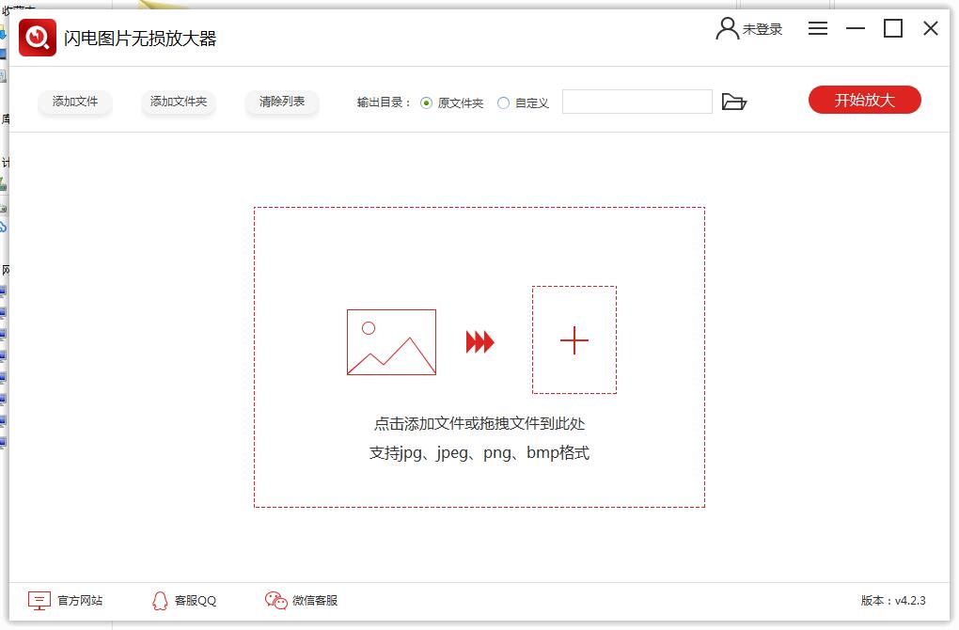Start upscaling with the 开始放大 button

click(x=863, y=100)
